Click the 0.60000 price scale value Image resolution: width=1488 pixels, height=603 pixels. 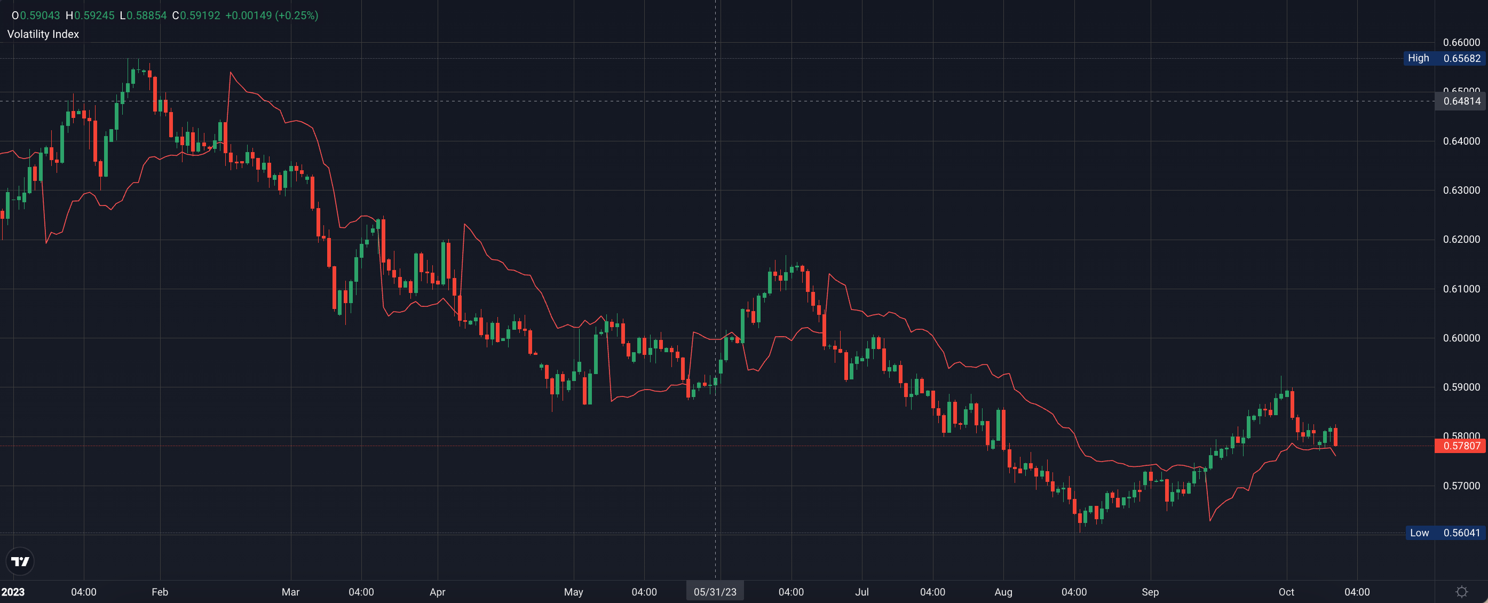click(x=1461, y=338)
